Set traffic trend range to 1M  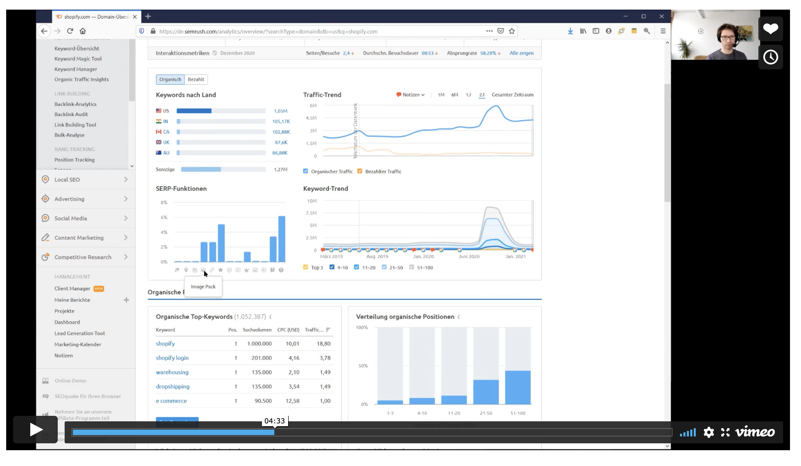441,95
